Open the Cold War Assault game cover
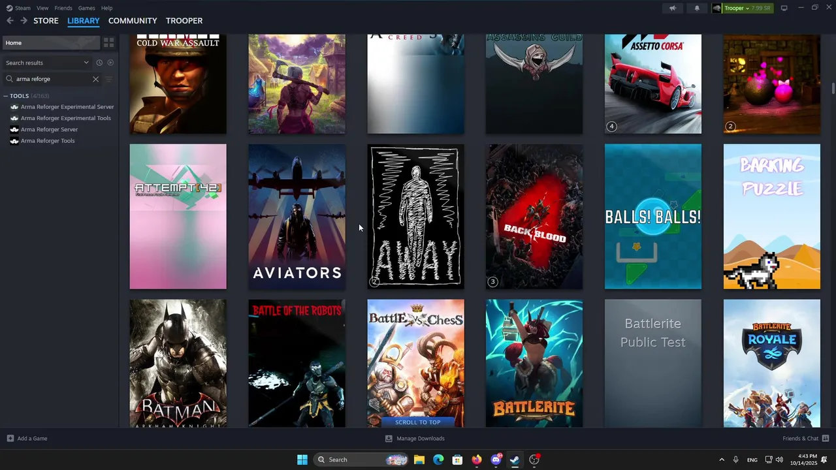The height and width of the screenshot is (470, 836). coord(178,84)
